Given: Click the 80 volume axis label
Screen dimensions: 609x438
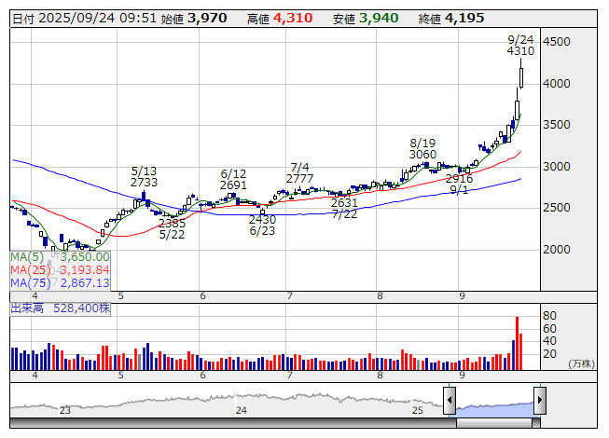Looking at the screenshot, I should (x=549, y=316).
